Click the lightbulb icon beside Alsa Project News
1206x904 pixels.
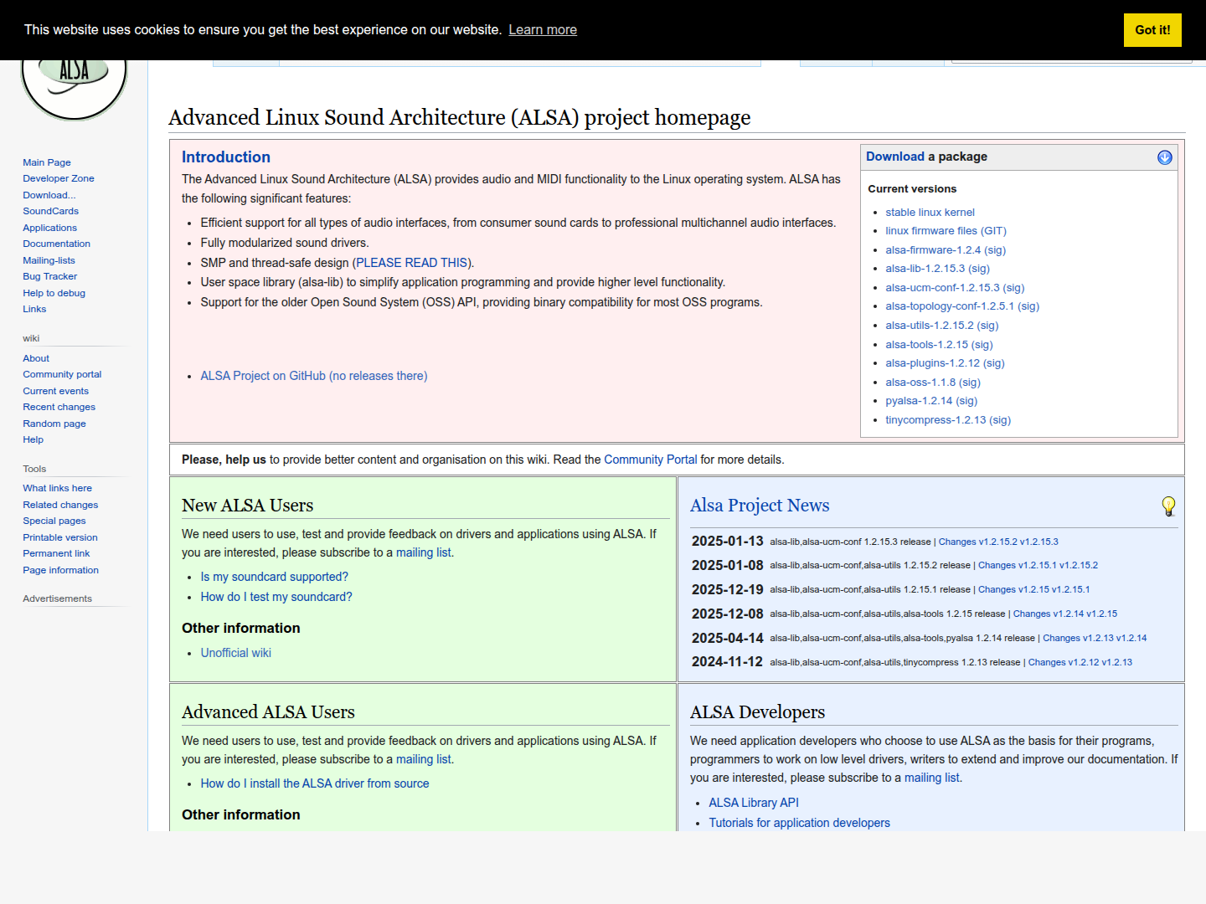coord(1169,506)
